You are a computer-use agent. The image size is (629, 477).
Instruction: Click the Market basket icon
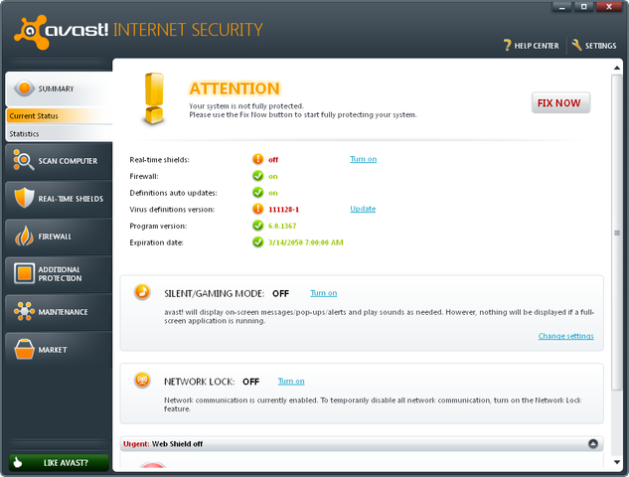(22, 350)
